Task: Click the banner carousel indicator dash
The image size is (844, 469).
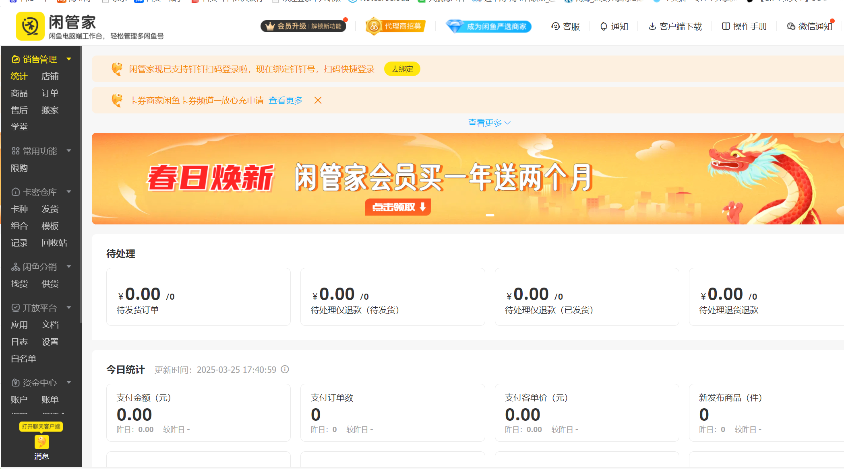Action: (490, 215)
